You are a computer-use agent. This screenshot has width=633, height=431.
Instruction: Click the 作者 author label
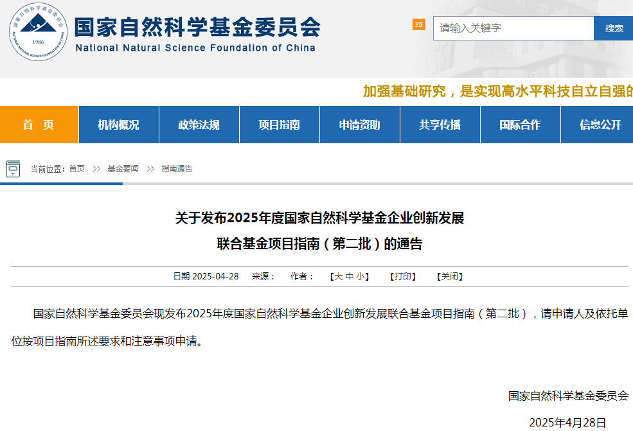point(301,276)
